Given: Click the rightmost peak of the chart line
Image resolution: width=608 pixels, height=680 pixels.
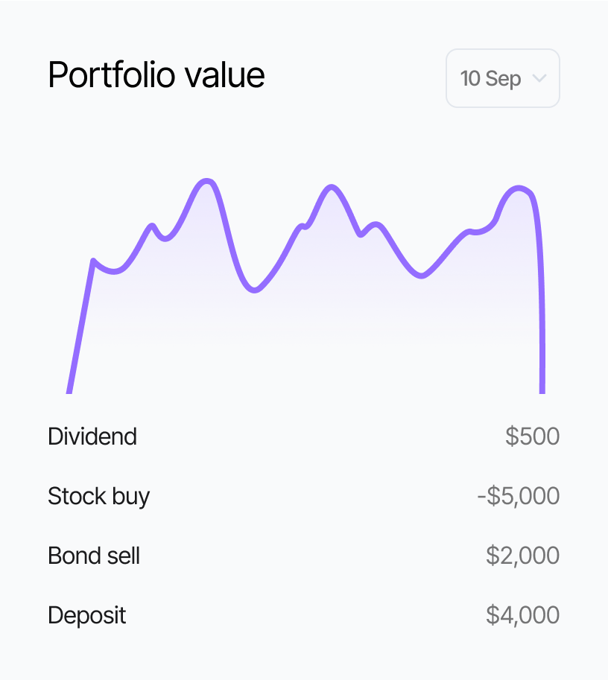Looking at the screenshot, I should (x=519, y=188).
